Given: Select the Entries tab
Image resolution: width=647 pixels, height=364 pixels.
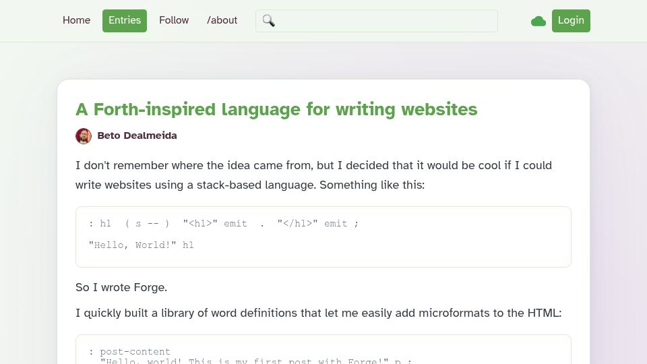Looking at the screenshot, I should [x=125, y=21].
